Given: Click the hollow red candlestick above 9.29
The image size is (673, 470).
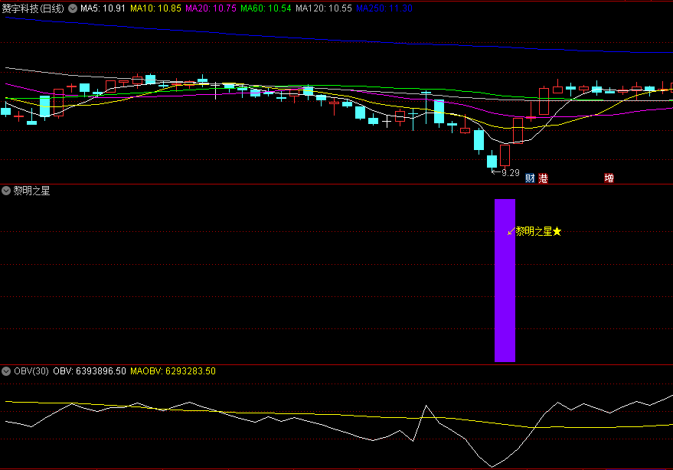Looking at the screenshot, I should coord(505,155).
